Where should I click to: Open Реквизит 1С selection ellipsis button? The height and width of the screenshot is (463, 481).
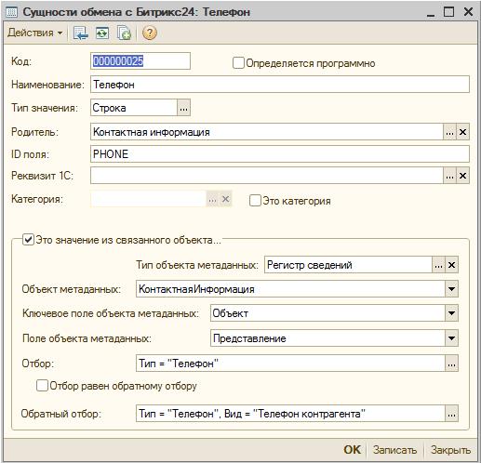click(x=449, y=176)
